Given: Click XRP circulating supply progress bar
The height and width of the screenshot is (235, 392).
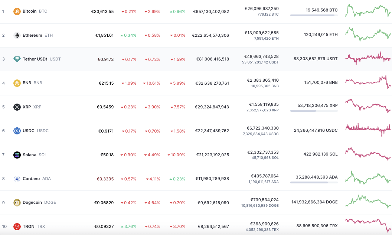Looking at the screenshot, I should [x=314, y=111].
